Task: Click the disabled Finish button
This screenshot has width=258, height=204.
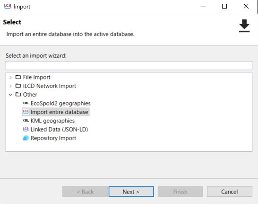Action: pyautogui.click(x=181, y=192)
